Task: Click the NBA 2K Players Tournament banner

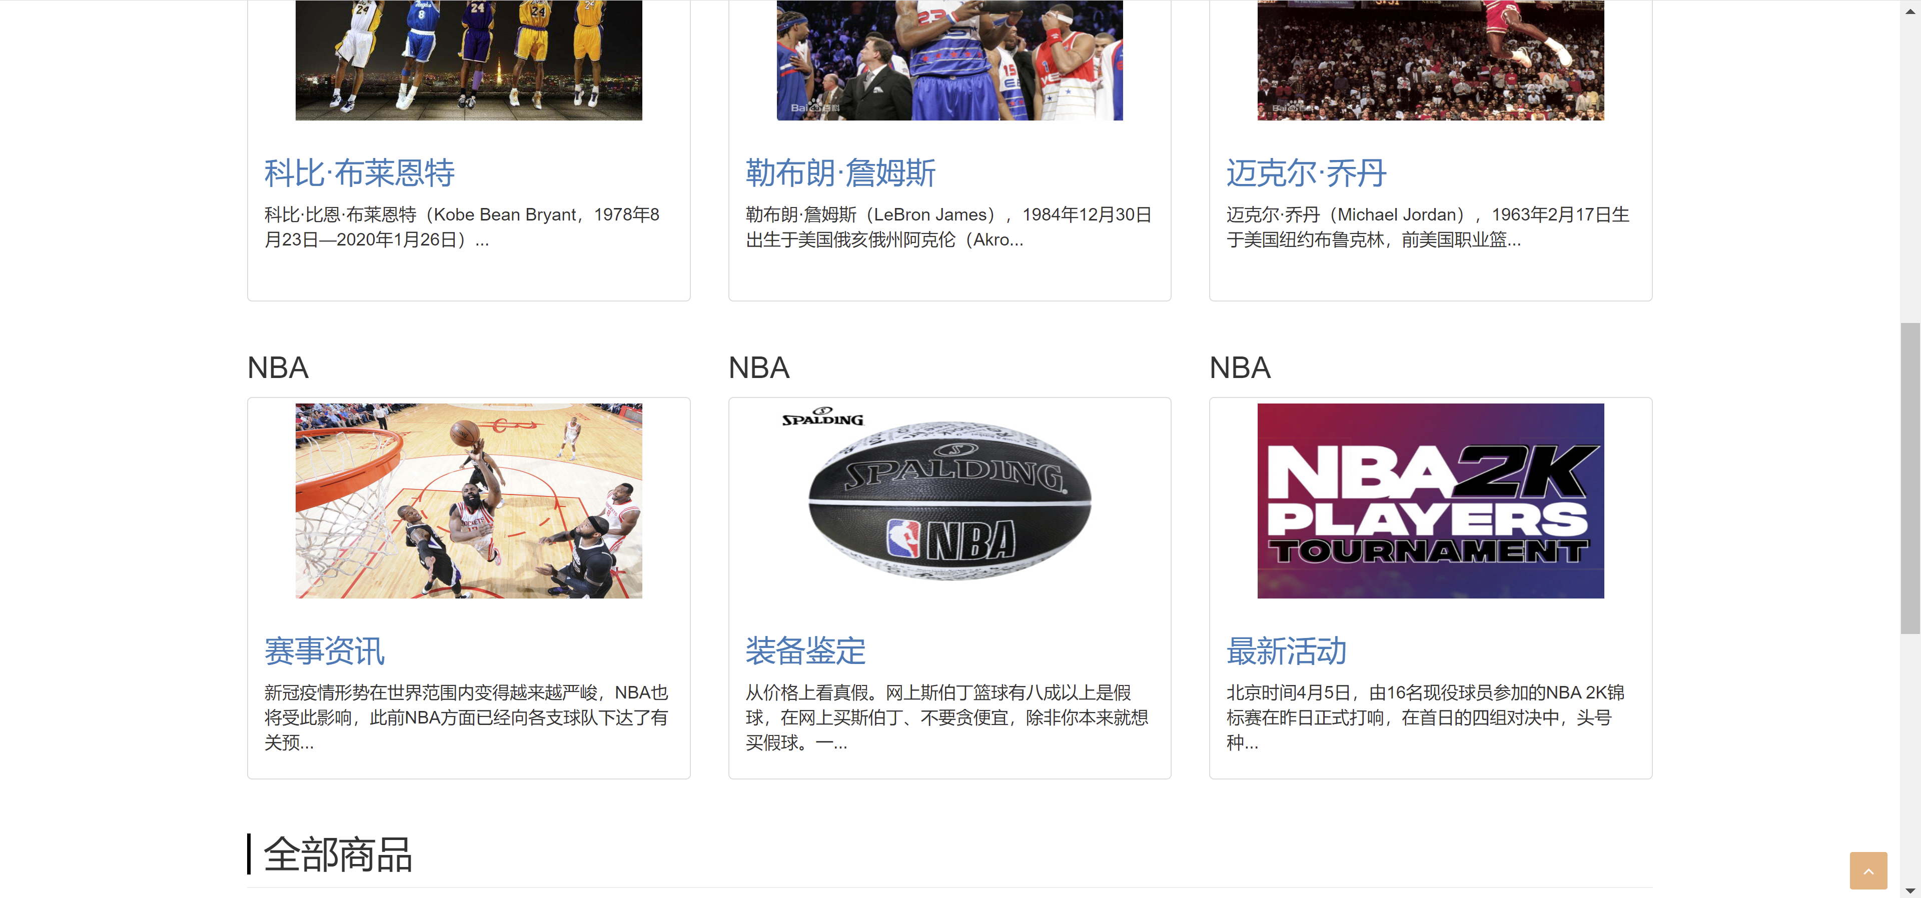Action: pos(1430,501)
